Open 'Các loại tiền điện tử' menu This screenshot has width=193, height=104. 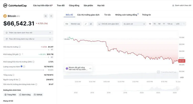43,5
